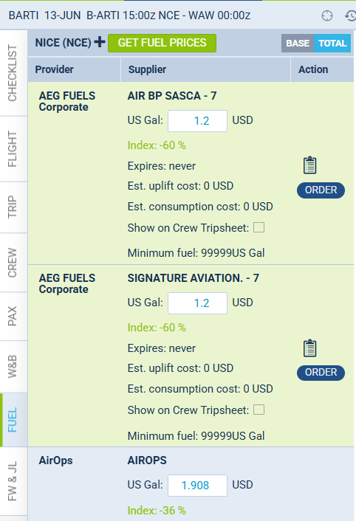Open the CREW side tab
The image size is (356, 521).
(13, 263)
